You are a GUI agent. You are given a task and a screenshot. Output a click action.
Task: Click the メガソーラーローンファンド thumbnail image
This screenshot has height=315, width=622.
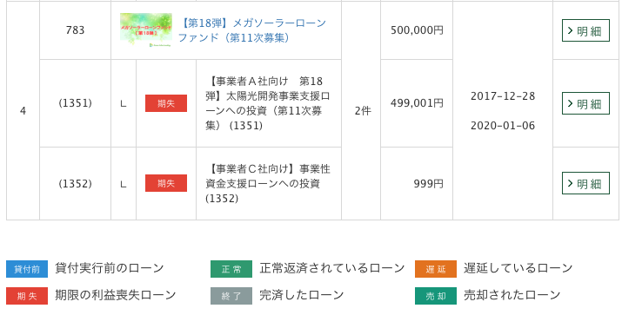146,30
